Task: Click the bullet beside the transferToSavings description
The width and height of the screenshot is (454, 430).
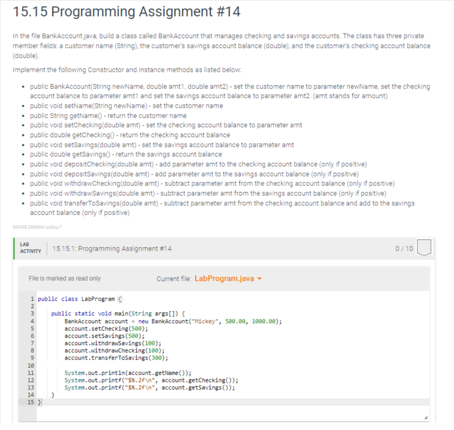Action: click(23, 203)
